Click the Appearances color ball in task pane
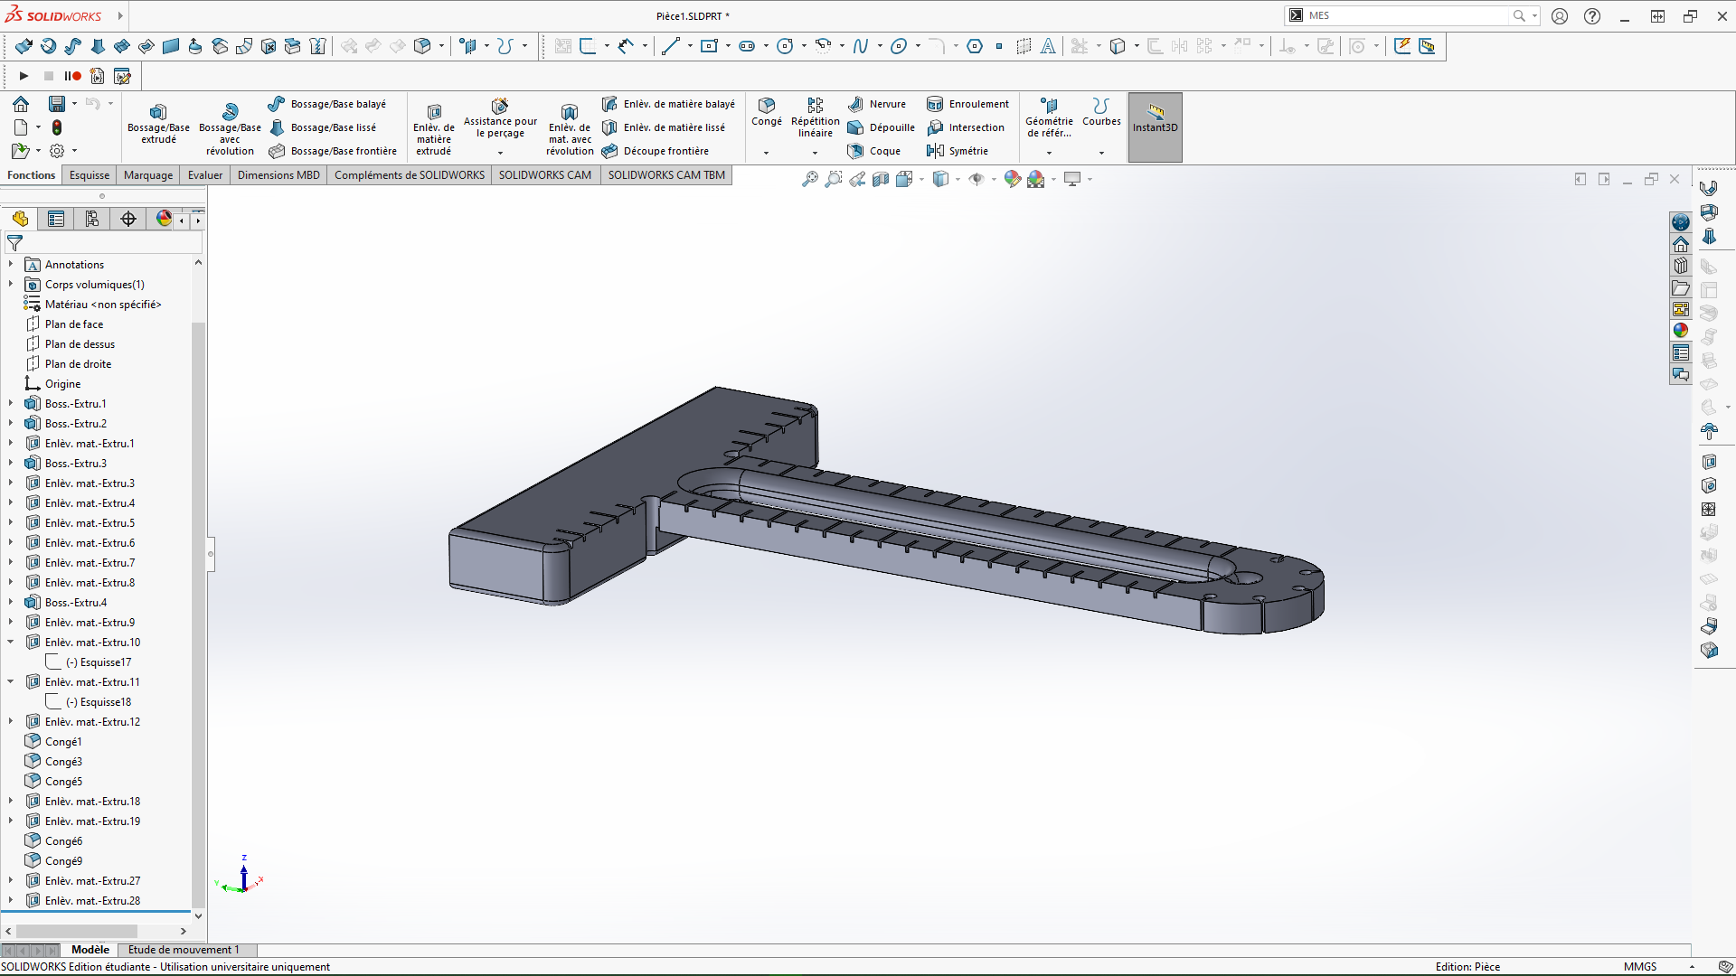 click(1680, 331)
